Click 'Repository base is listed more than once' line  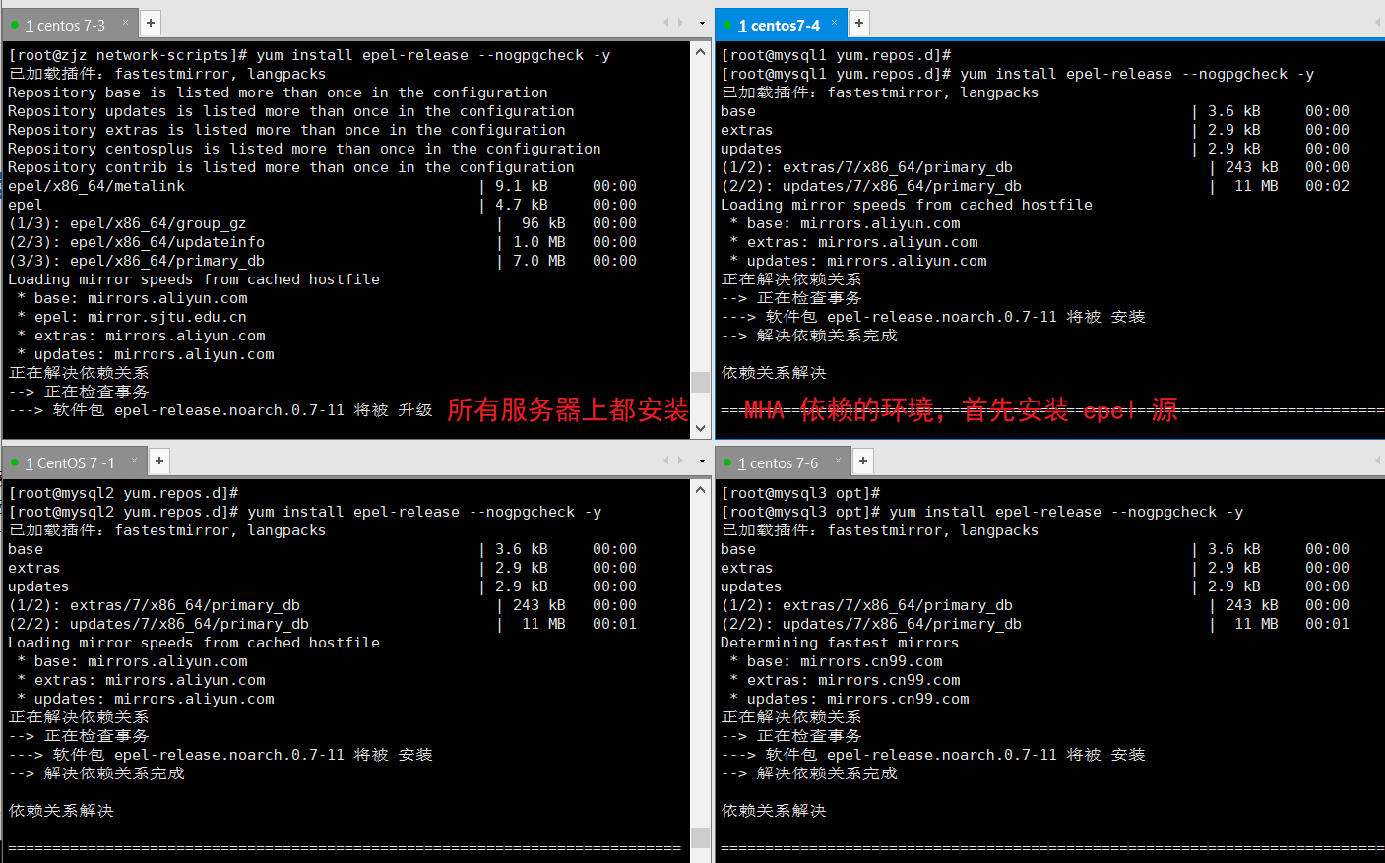coord(278,92)
